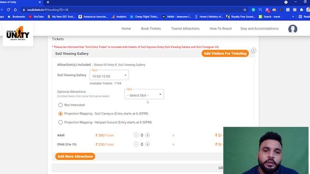Open the Bookmarks folder in bookmarks bar

pyautogui.click(x=16, y=17)
